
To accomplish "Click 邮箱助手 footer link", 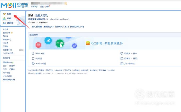I will point(84,70).
